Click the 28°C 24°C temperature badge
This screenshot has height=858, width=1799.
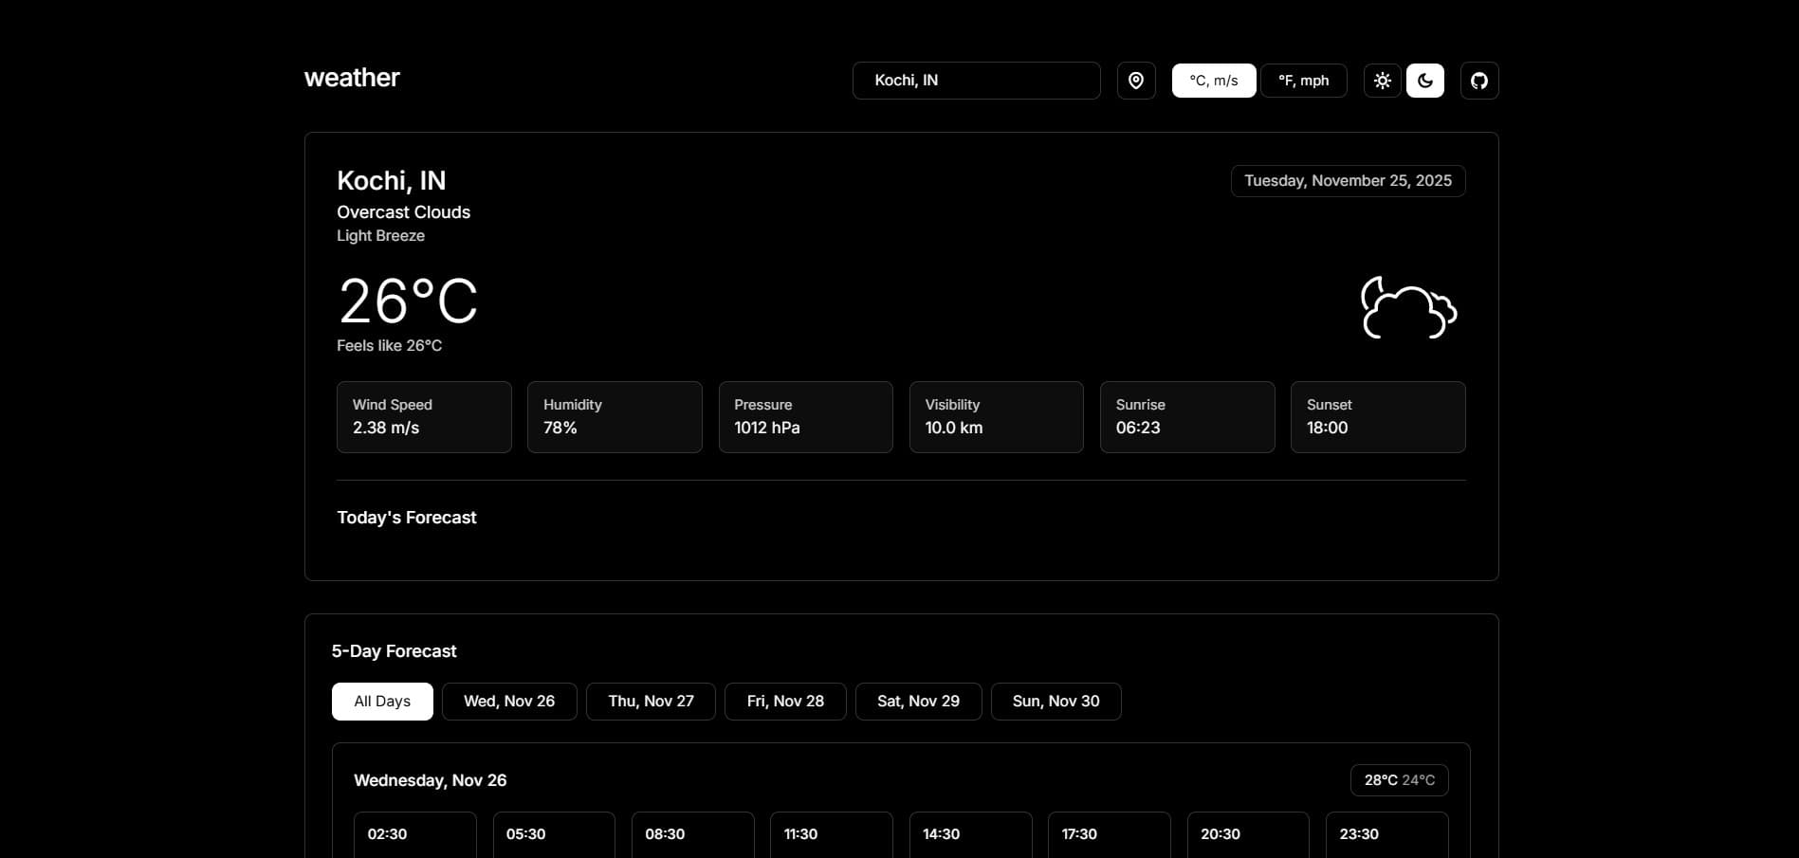tap(1399, 779)
